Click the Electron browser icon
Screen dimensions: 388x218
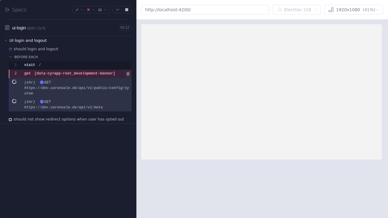coord(279,9)
